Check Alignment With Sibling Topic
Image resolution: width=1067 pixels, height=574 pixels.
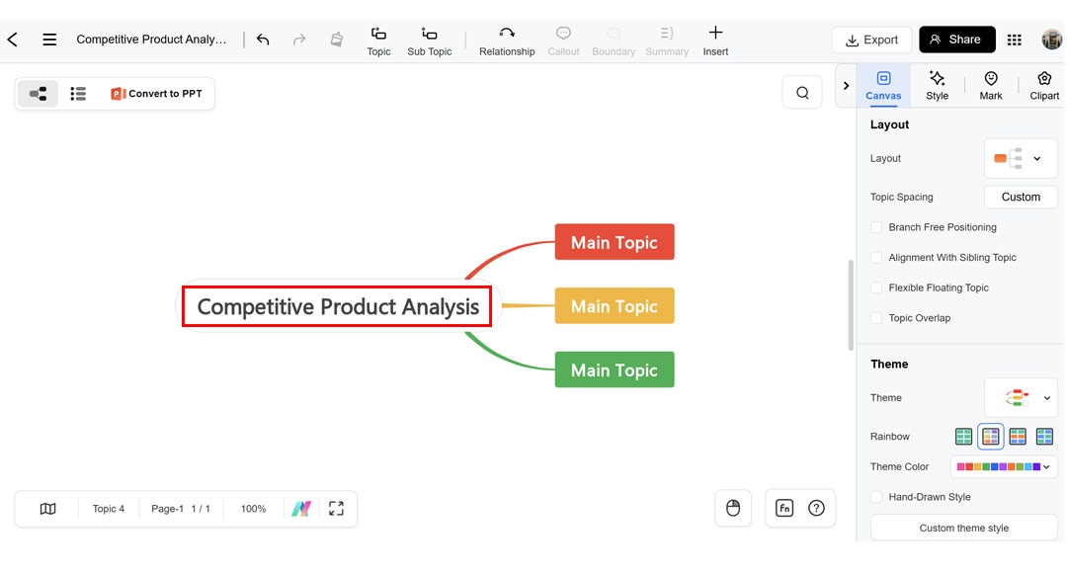(x=876, y=257)
